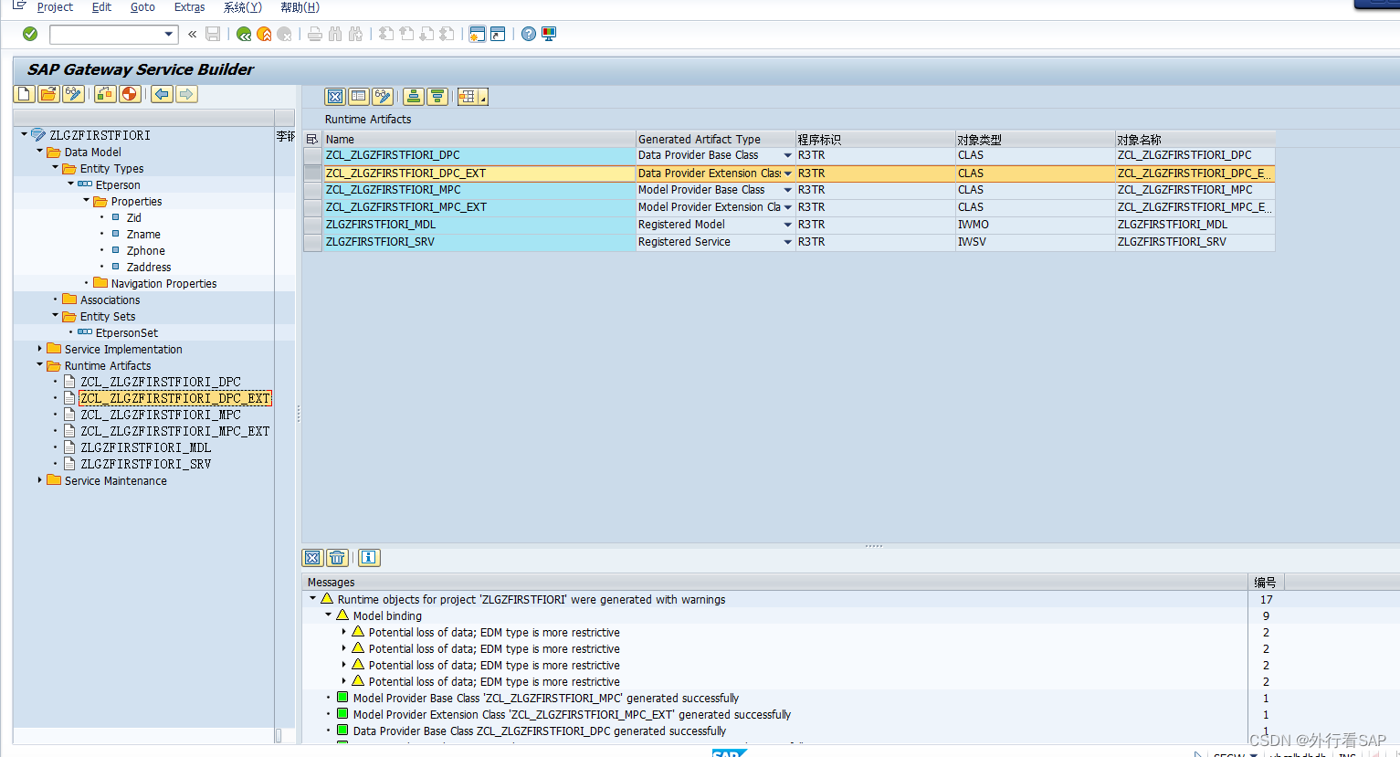Viewport: 1400px width, 757px height.
Task: Toggle row selector for ZCL_ZLGZFIRSTFIORI_MPC_EXT grid row
Action: point(312,207)
